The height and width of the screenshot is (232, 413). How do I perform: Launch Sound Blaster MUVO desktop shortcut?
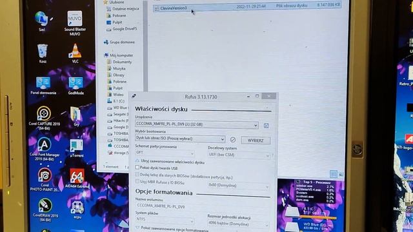75,23
